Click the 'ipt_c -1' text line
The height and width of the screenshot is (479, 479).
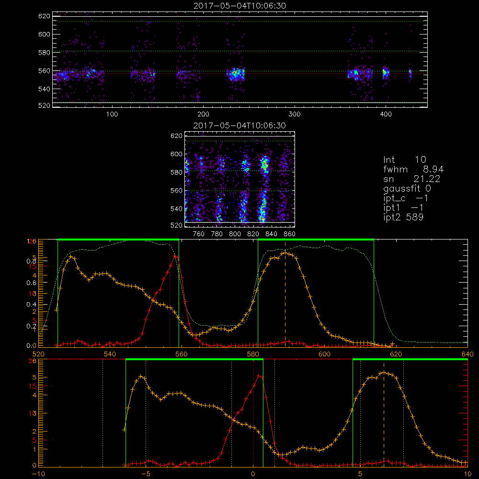tap(406, 198)
